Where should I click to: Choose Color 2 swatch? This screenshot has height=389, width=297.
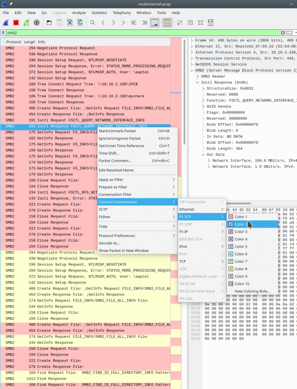click(x=231, y=224)
